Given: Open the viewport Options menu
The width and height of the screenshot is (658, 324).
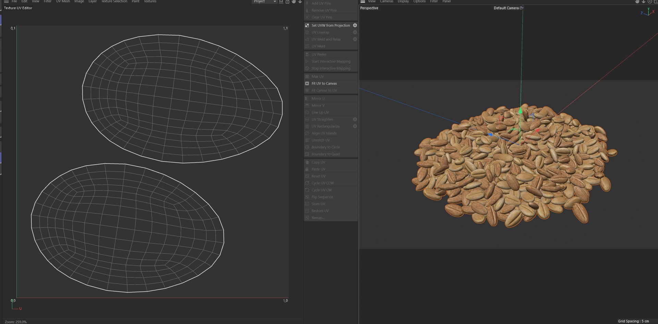Looking at the screenshot, I should tap(419, 1).
